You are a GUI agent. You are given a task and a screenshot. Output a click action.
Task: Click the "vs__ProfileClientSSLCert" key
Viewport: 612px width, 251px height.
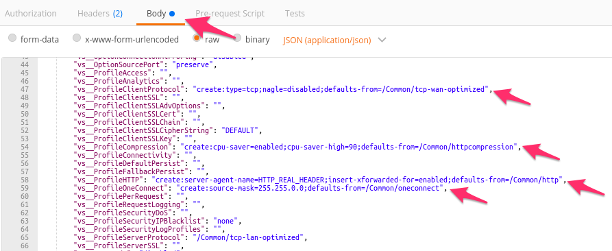(x=127, y=114)
